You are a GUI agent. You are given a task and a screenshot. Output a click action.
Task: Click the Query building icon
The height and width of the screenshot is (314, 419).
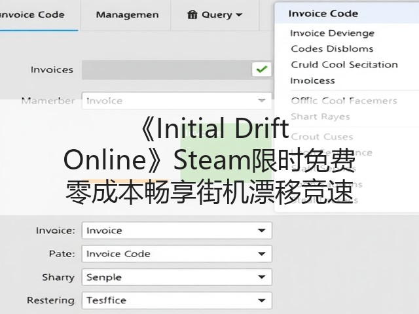coord(192,14)
